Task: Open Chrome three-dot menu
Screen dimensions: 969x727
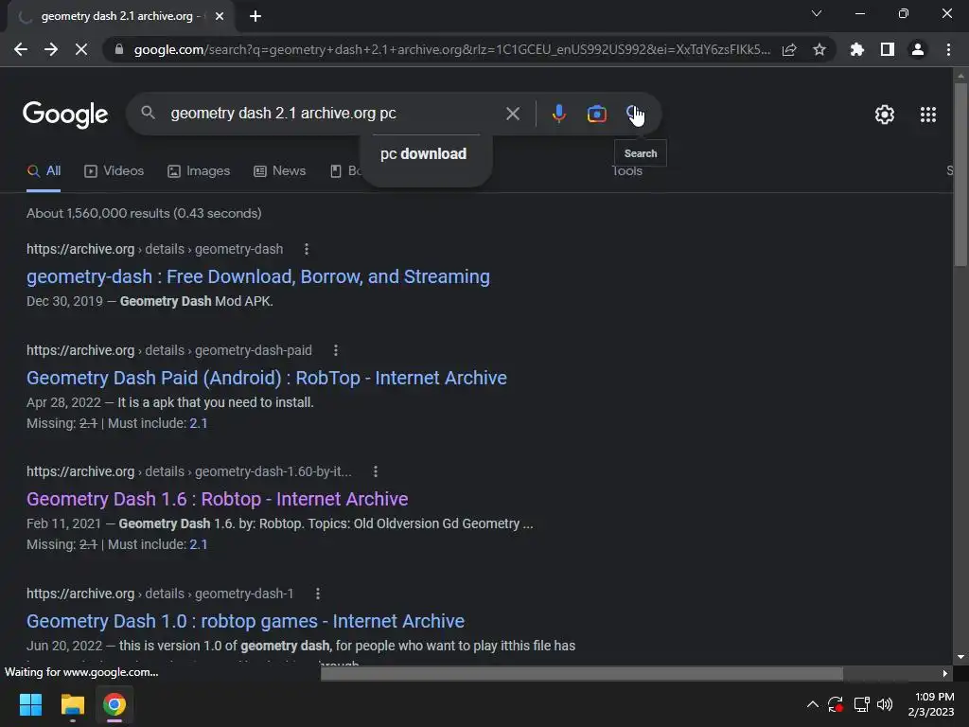Action: pyautogui.click(x=948, y=49)
